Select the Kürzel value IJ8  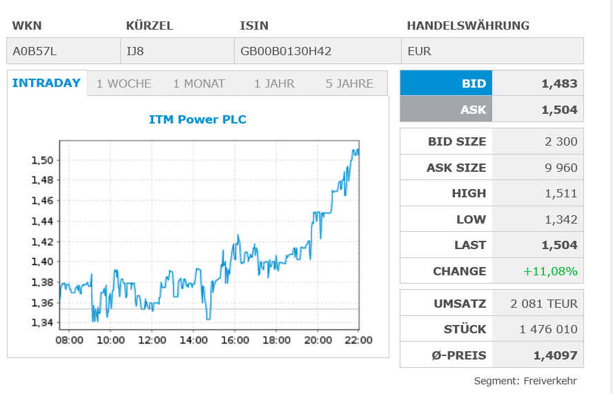click(x=135, y=51)
